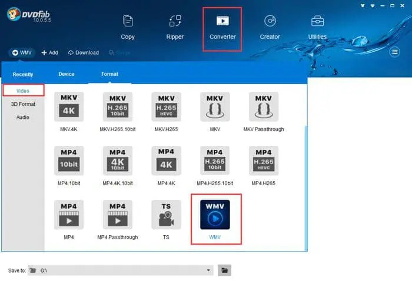
Task: Open the task queue list icon
Action: [395, 52]
